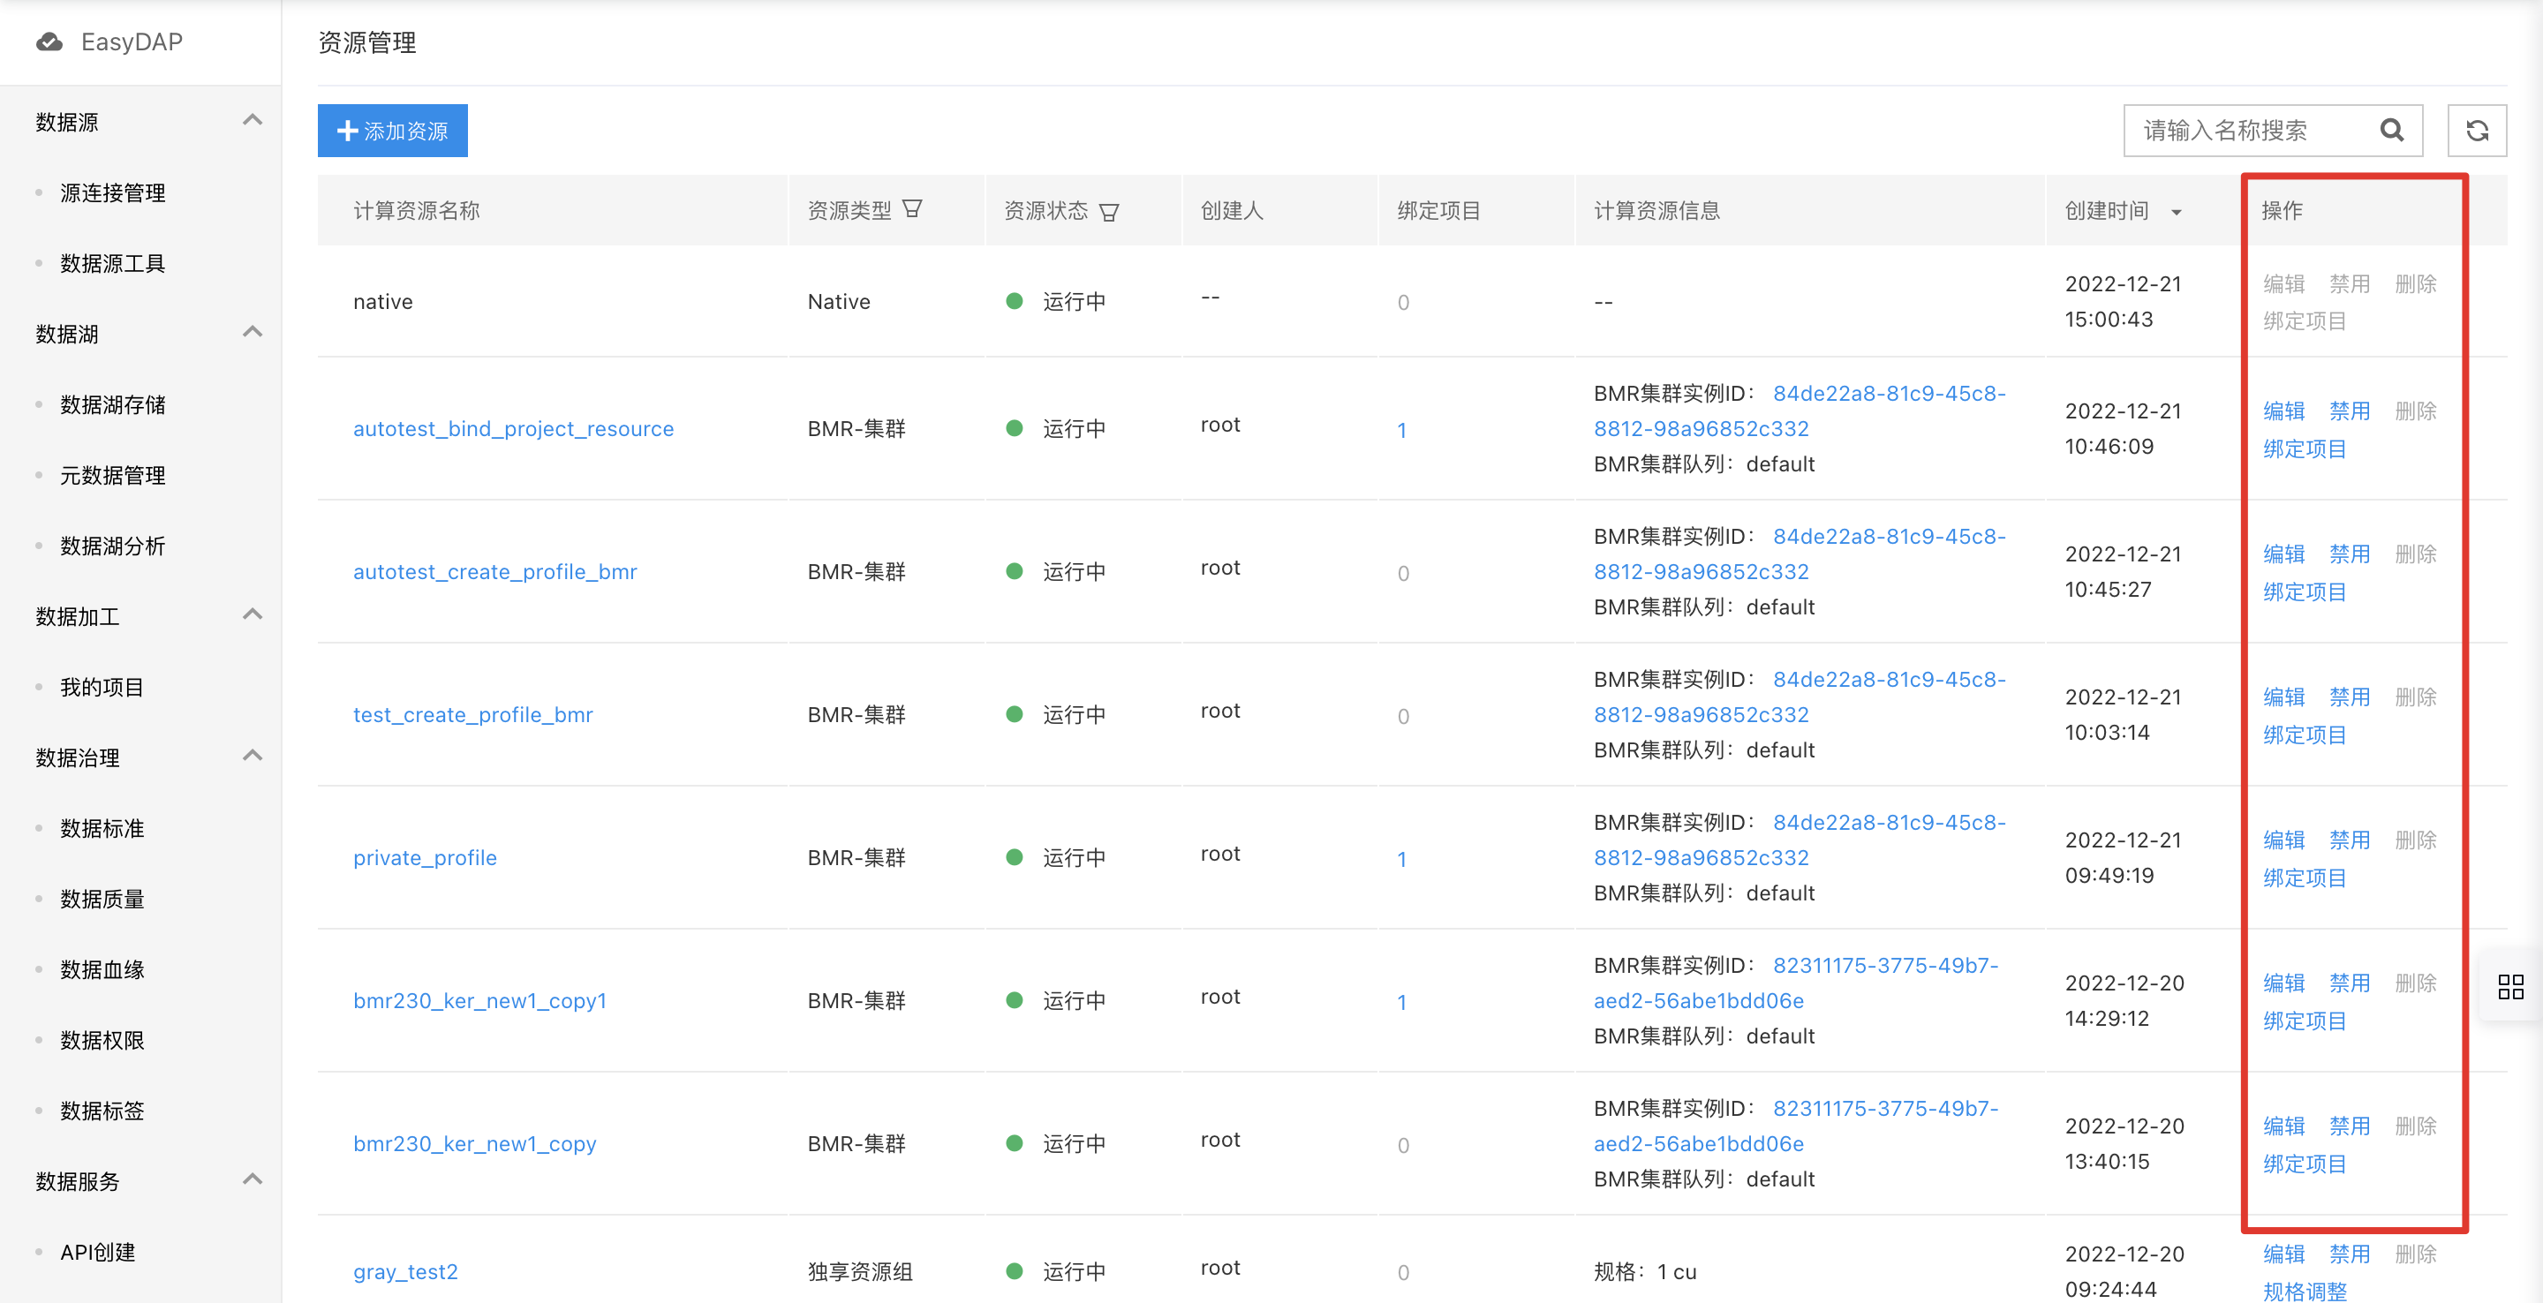Click 禁用 for autotest_create_profile_bmr row
2543x1303 pixels.
tap(2350, 554)
